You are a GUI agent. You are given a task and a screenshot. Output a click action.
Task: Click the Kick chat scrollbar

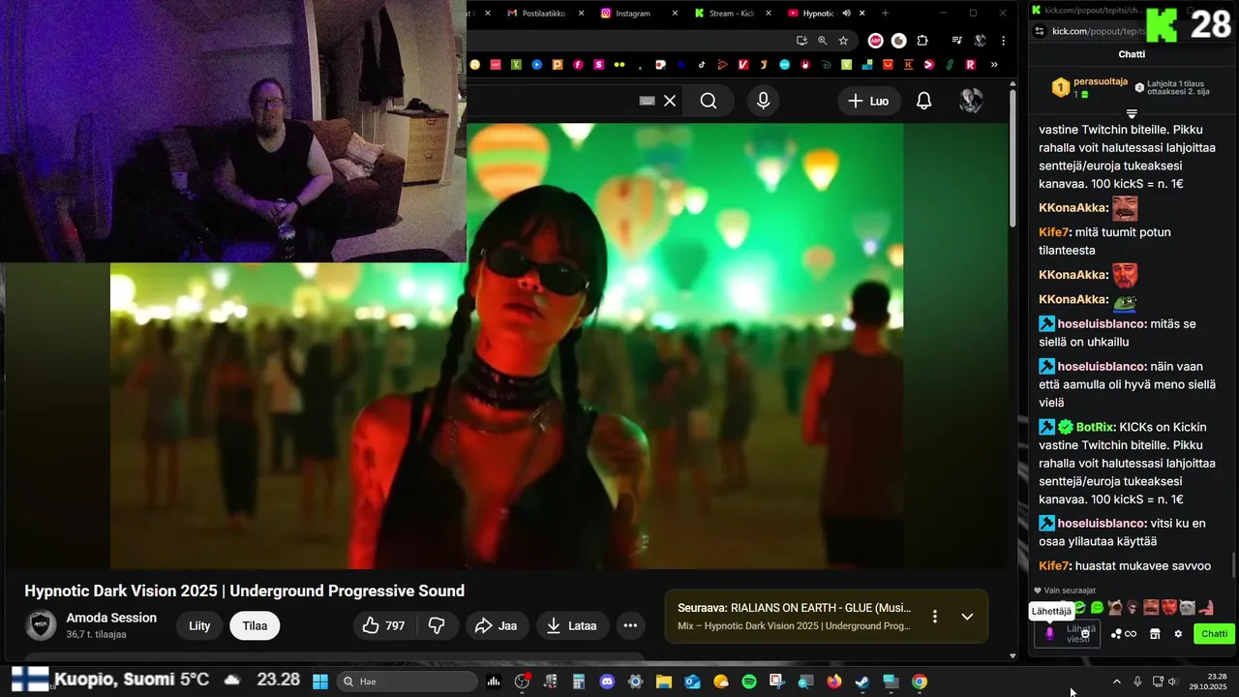(x=1232, y=563)
